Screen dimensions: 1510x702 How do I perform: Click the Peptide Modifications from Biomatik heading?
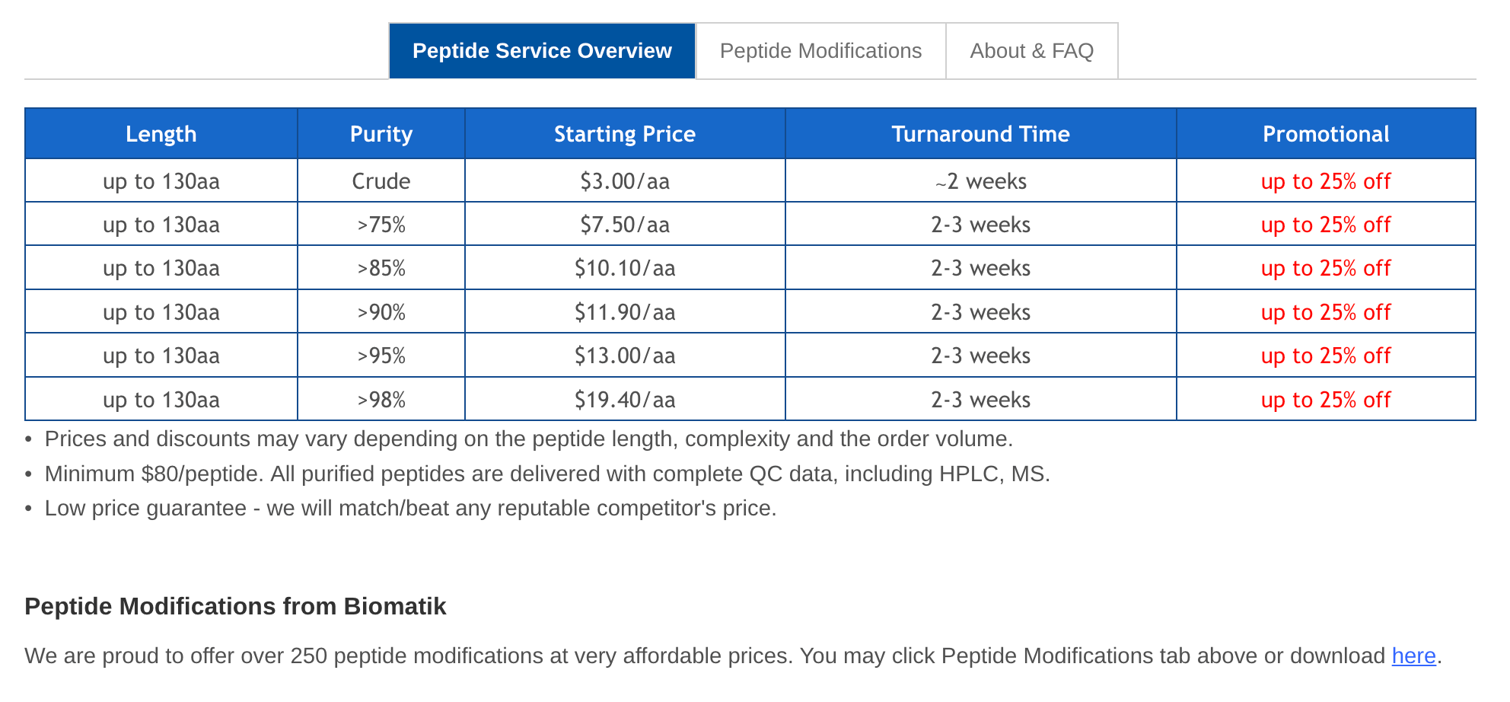pos(235,606)
